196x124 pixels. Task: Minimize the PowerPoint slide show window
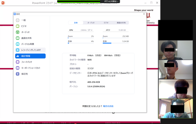point(145,3)
